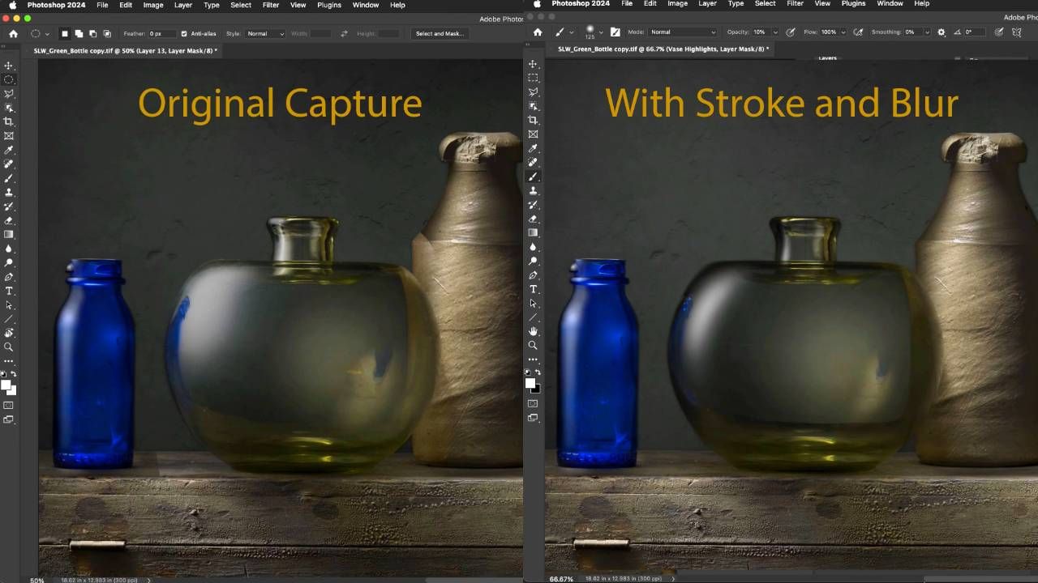This screenshot has width=1038, height=583.
Task: Open the Opacity slider dropdown arrow
Action: 775,32
